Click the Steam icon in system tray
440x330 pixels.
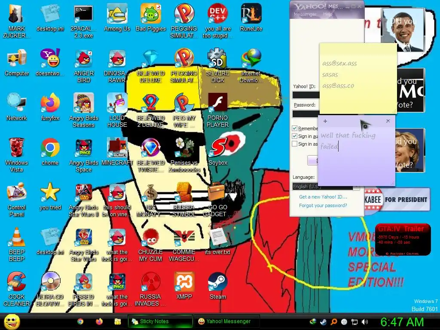323,322
